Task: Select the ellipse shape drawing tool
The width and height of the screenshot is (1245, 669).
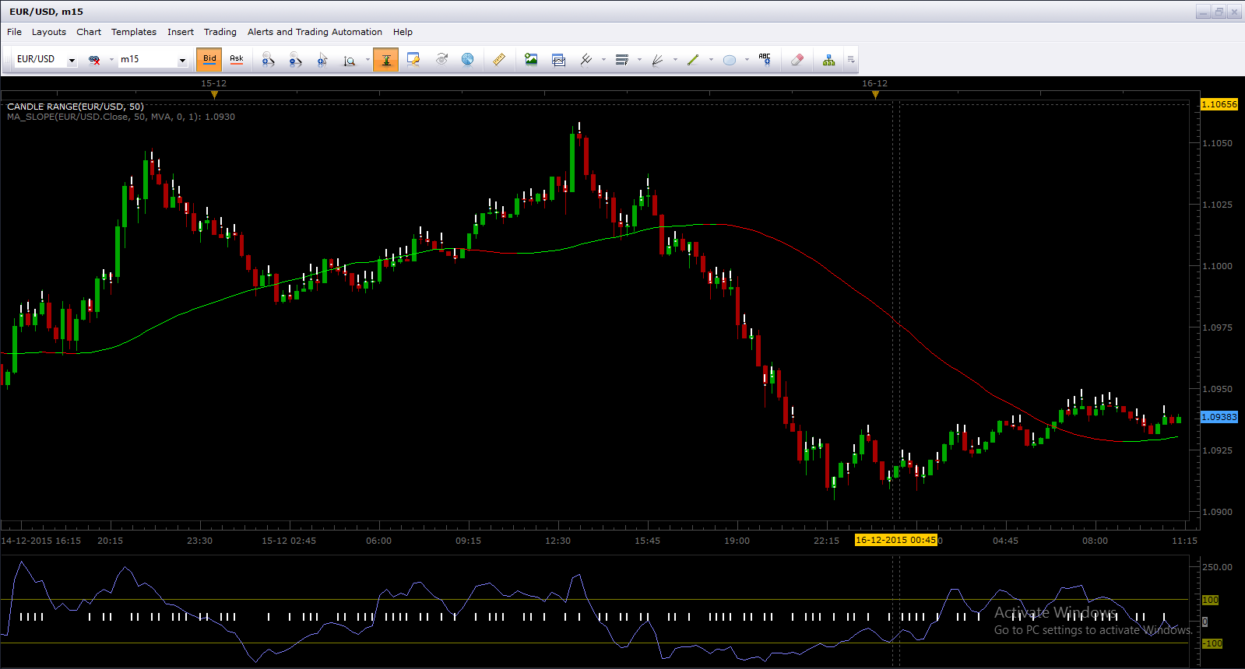Action: click(x=730, y=60)
